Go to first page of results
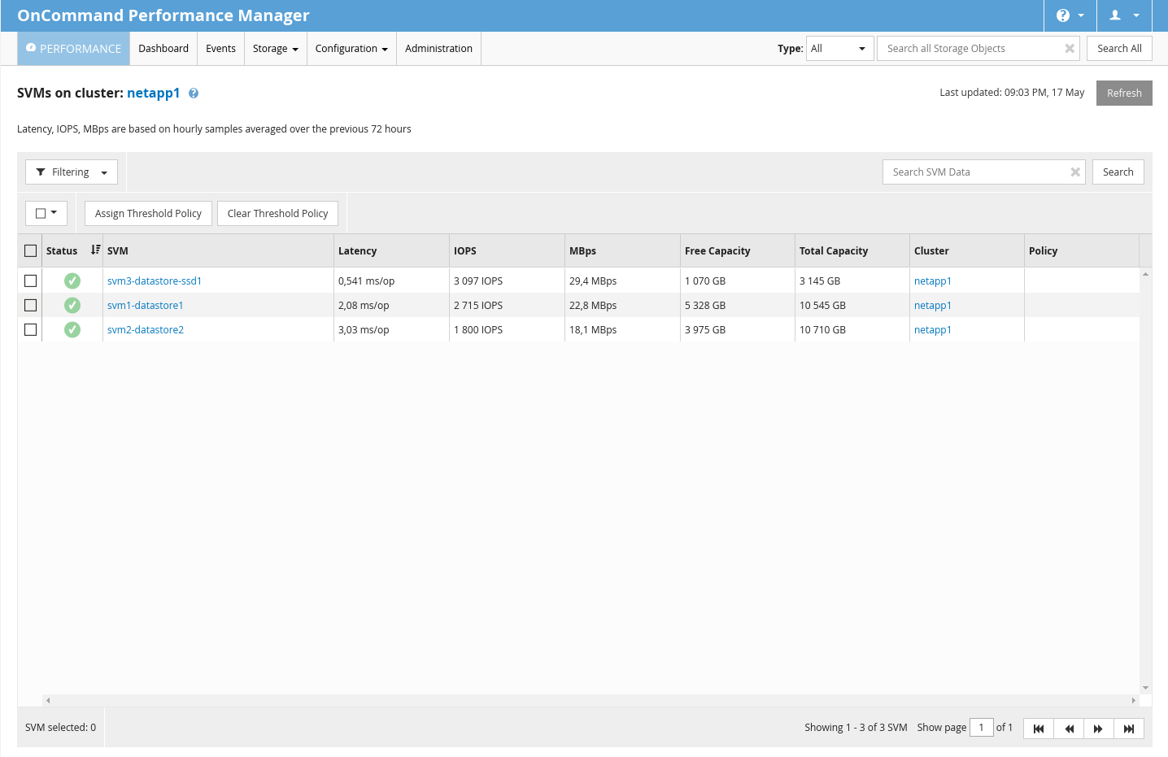 (1039, 729)
